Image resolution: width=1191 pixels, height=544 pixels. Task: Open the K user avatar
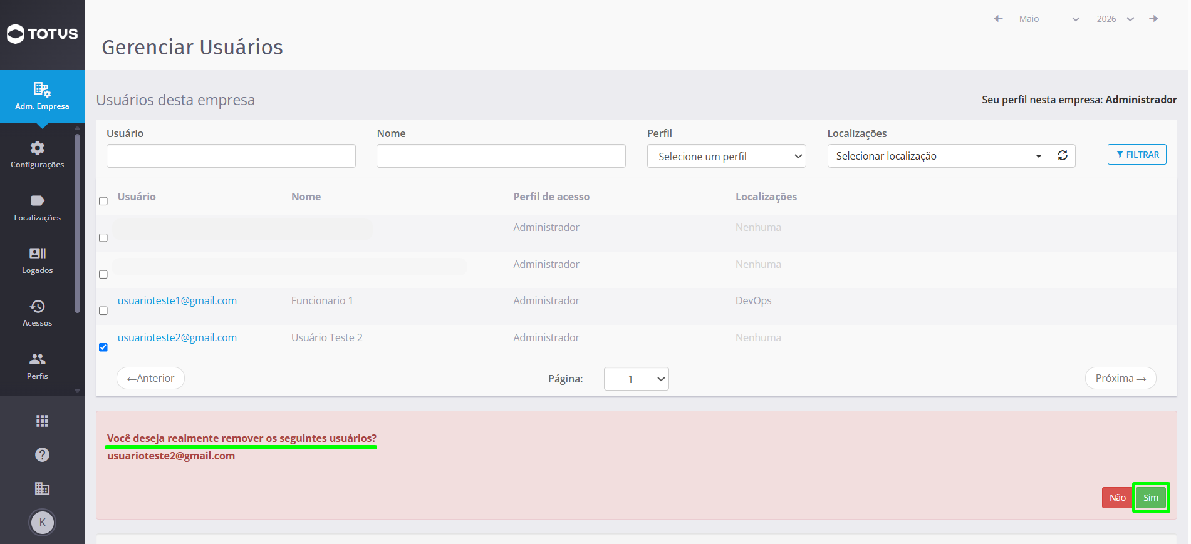click(43, 522)
